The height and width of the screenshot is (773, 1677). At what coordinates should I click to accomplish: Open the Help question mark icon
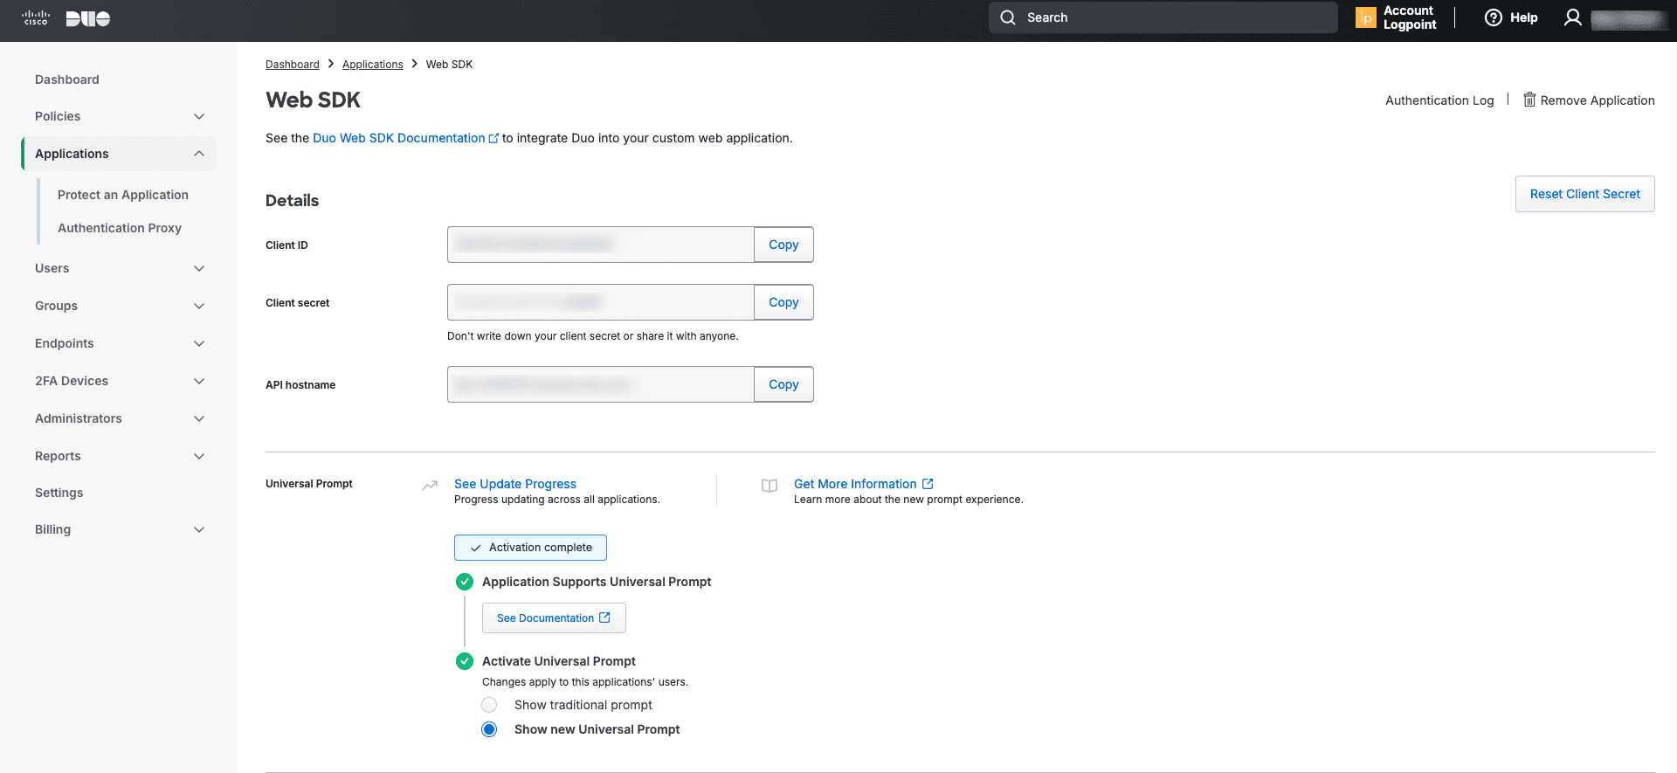coord(1494,17)
